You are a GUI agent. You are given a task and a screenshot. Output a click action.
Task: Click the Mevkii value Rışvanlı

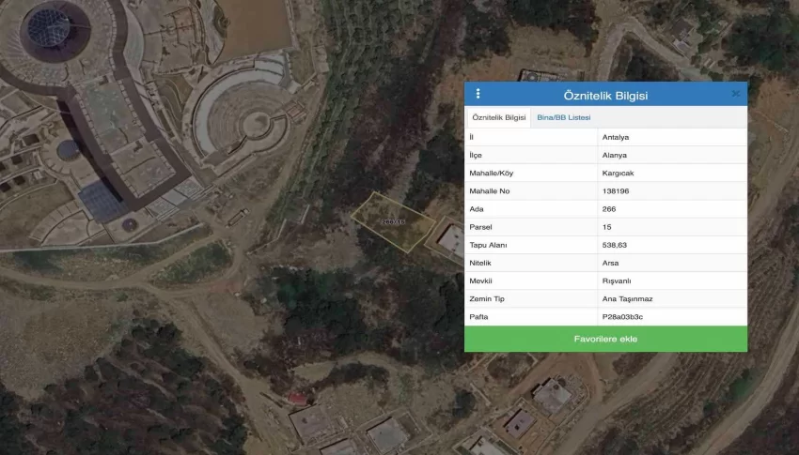[617, 281]
